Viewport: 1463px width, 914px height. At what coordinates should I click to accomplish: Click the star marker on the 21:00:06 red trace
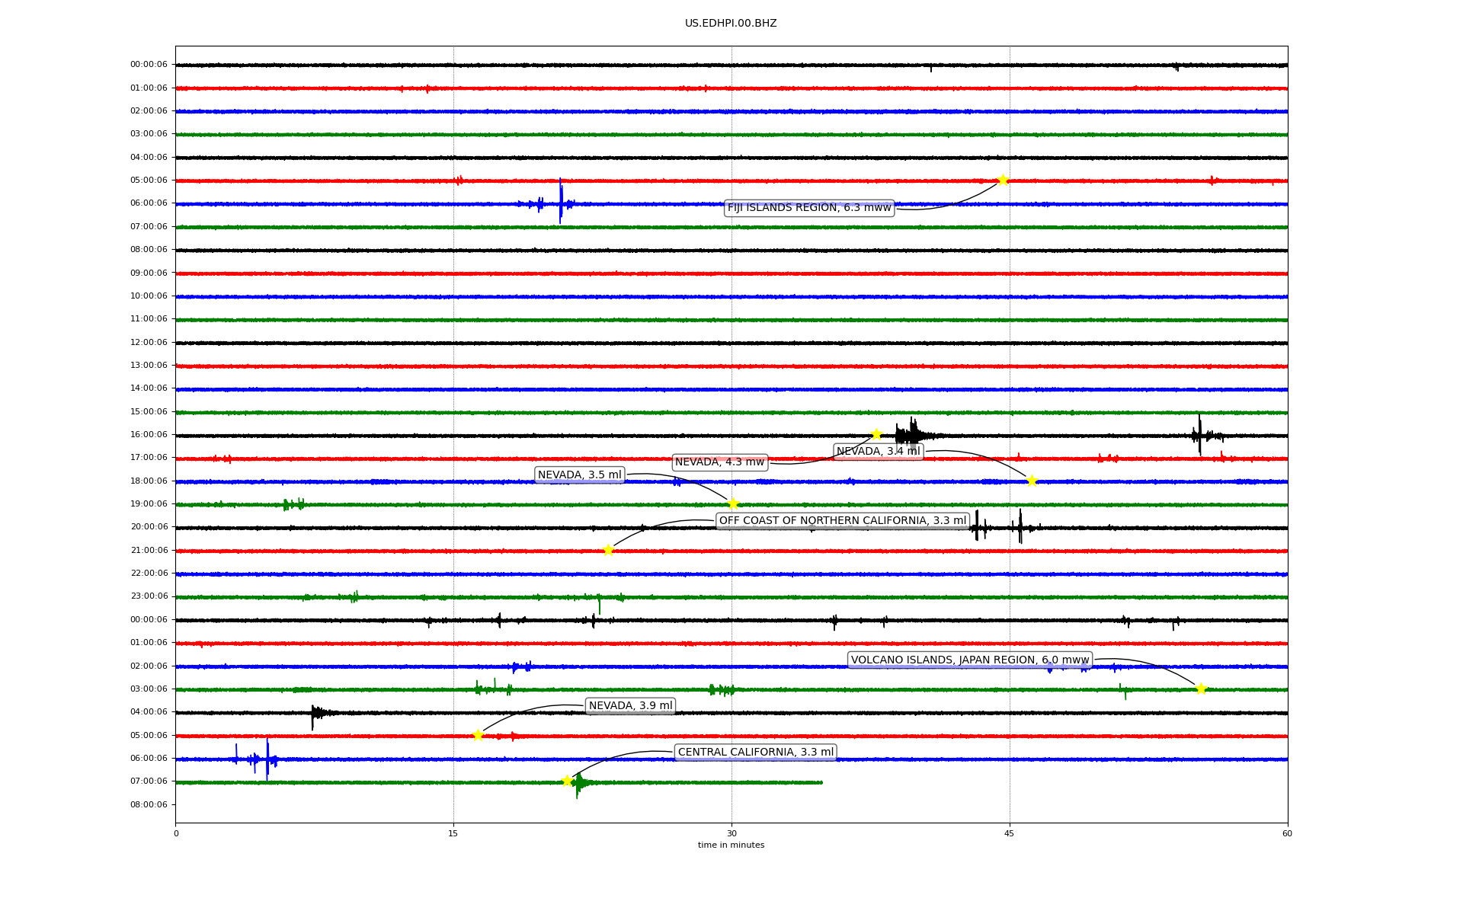pos(608,550)
